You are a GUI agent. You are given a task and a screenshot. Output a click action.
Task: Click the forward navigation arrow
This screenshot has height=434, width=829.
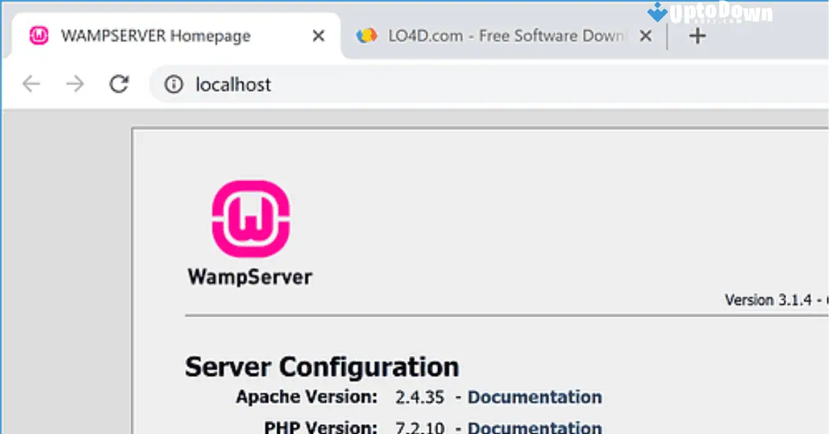point(75,84)
